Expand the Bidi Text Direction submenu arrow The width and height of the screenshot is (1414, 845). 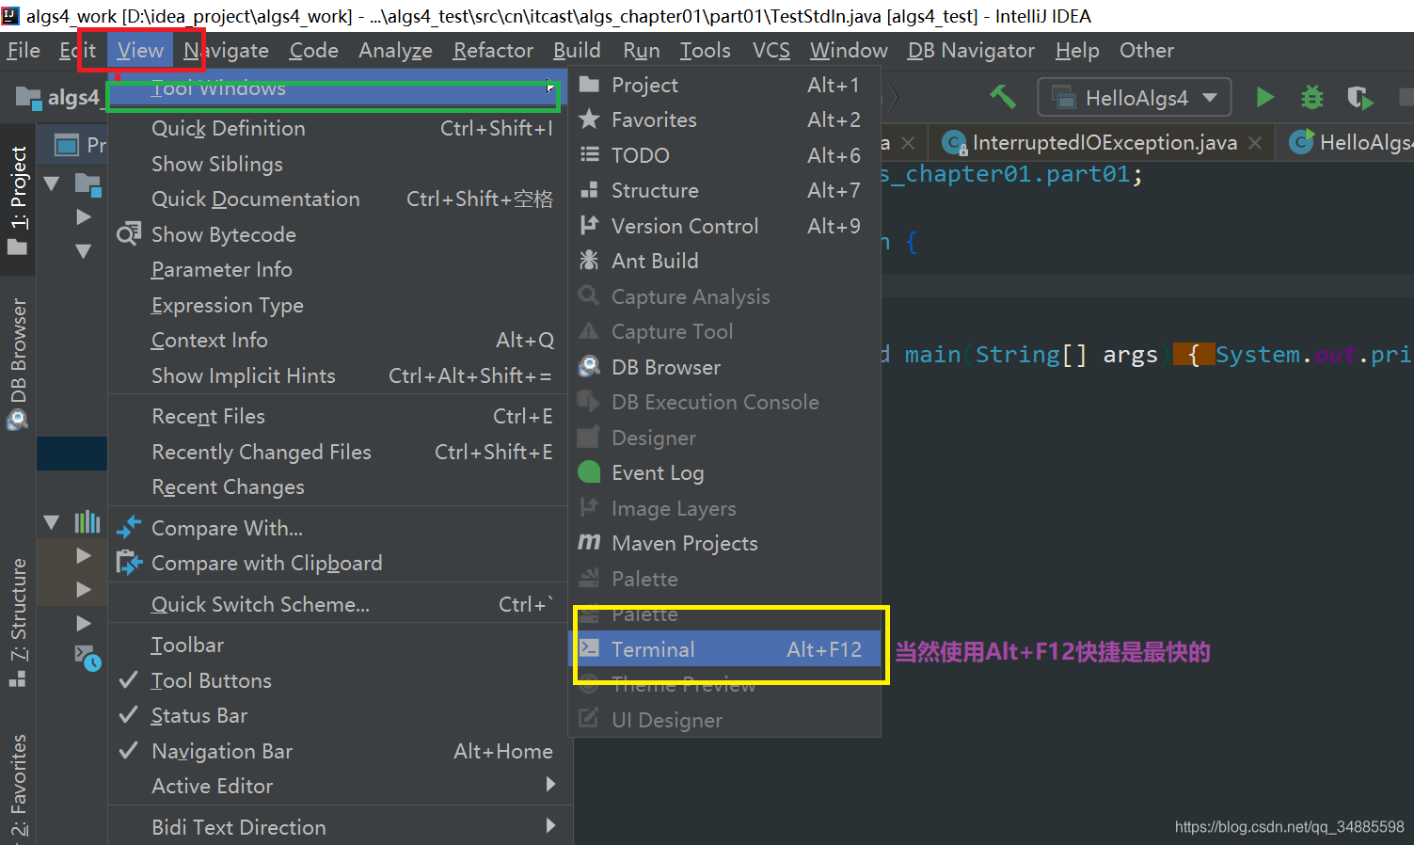(x=550, y=825)
